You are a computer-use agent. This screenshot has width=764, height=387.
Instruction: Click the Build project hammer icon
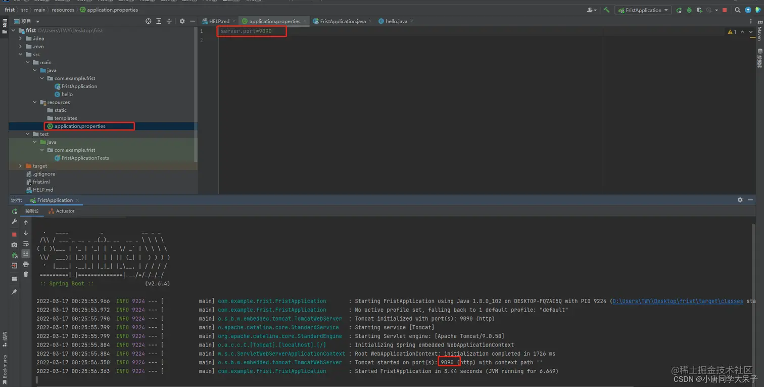click(606, 10)
